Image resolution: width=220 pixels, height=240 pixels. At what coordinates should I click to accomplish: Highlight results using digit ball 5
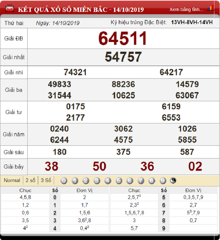(119, 180)
